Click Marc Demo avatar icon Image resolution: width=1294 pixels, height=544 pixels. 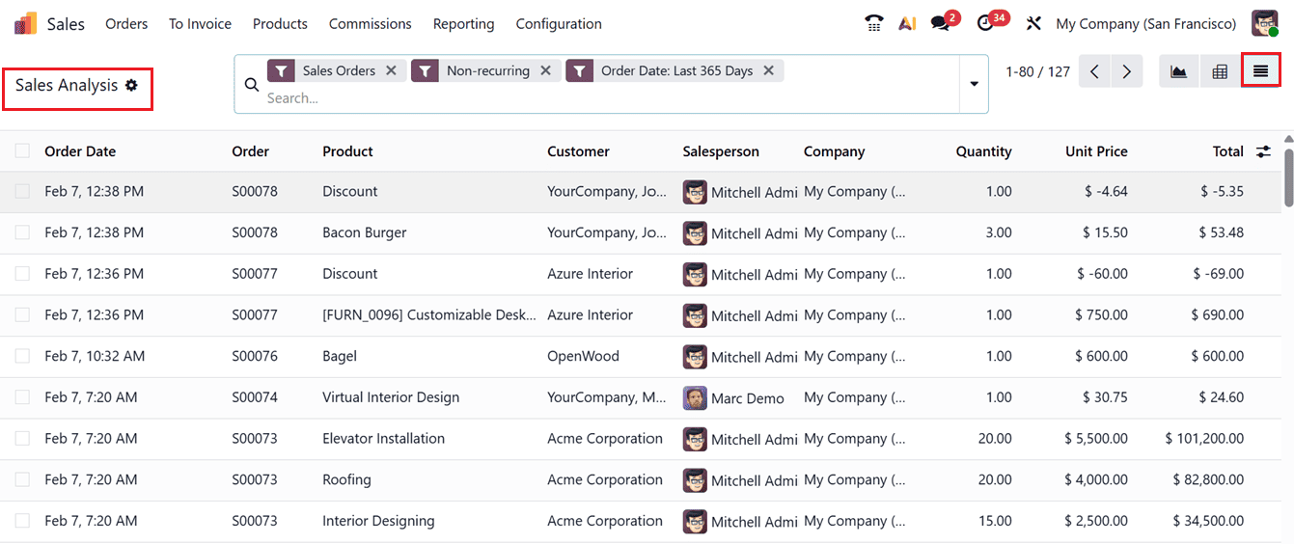(x=695, y=397)
